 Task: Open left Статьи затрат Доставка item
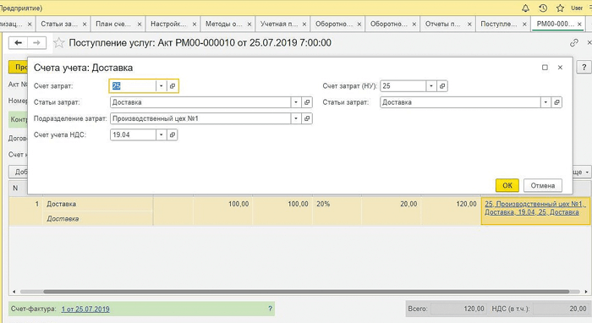coord(307,102)
